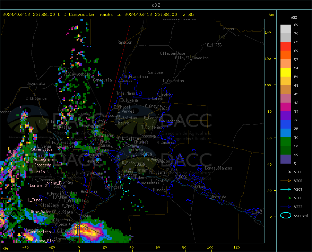The height and width of the screenshot is (252, 312).
Task: Select the yellow 54 dBZ color swatch
Action: pos(286,72)
